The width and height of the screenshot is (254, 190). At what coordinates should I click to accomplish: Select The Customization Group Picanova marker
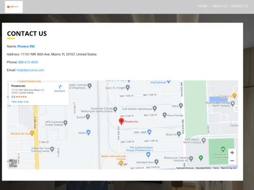(148, 155)
